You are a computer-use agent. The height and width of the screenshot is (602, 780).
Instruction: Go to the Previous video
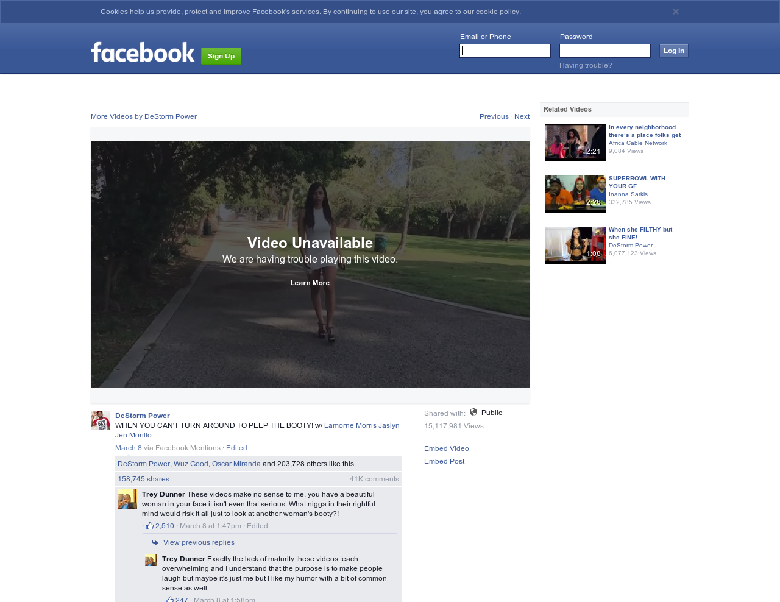pos(494,116)
